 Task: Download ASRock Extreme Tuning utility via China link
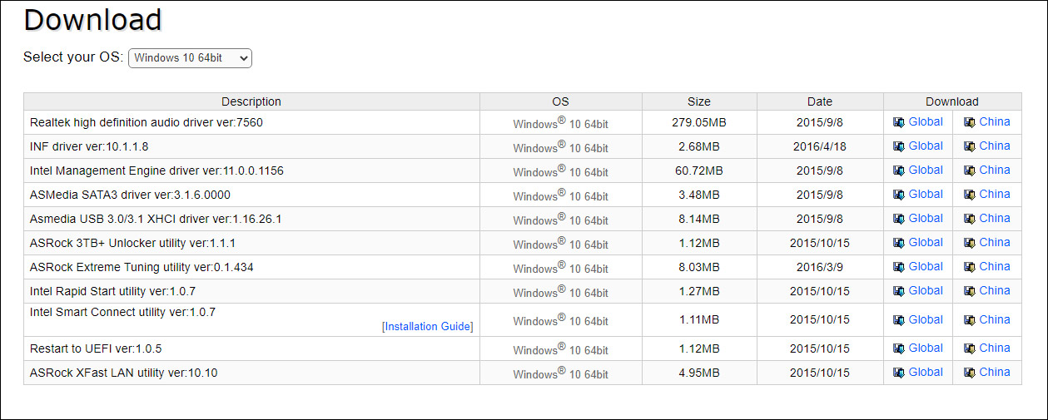(995, 266)
